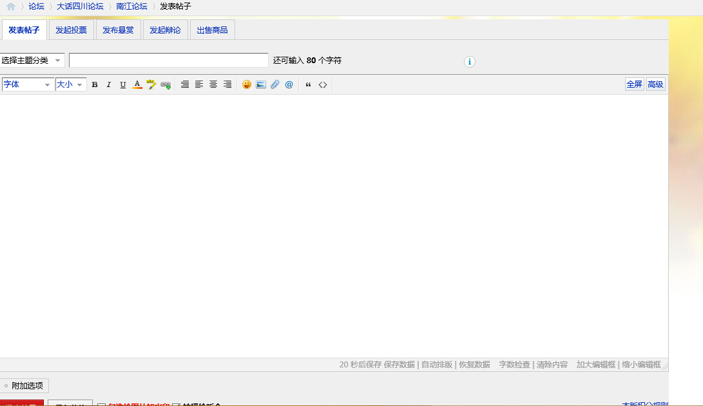Expand the 字体 font dropdown
Screen dimensions: 703x406
(x=27, y=84)
